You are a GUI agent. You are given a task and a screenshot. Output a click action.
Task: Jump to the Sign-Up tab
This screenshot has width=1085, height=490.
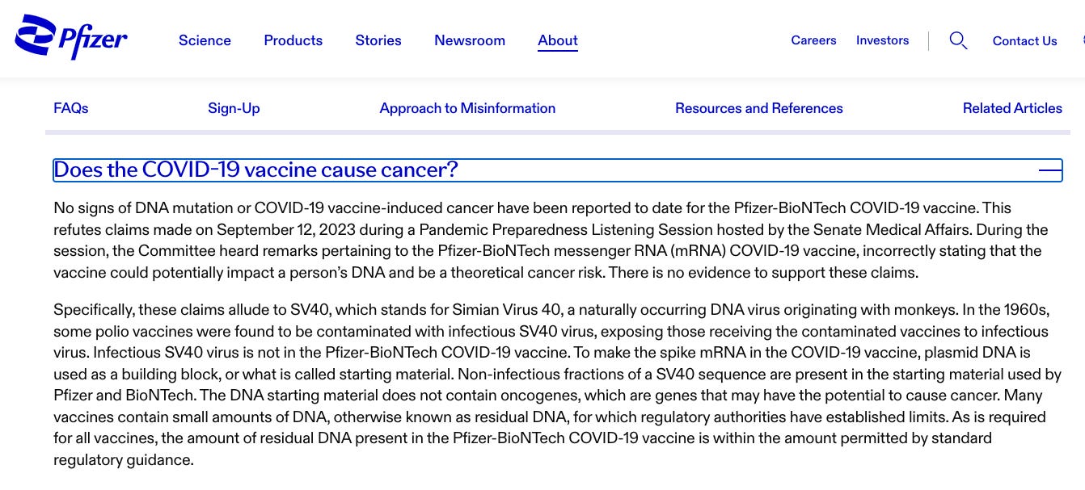[x=234, y=108]
